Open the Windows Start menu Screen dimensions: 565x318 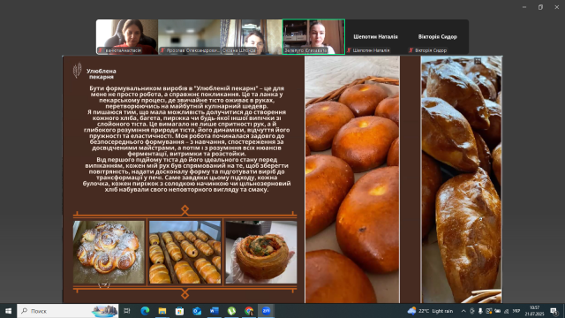tap(8, 311)
